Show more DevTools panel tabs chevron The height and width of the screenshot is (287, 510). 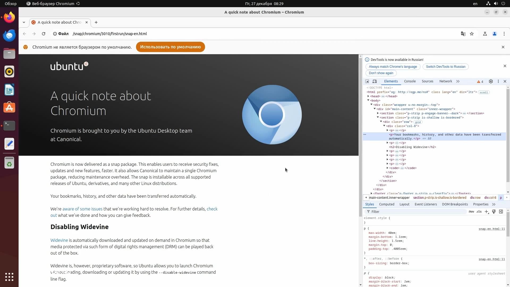[x=458, y=81]
